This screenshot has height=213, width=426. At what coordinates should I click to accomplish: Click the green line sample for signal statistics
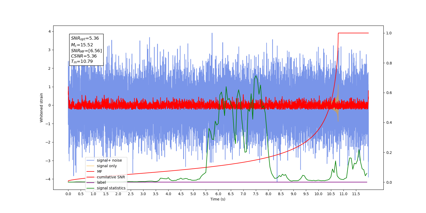pos(91,188)
